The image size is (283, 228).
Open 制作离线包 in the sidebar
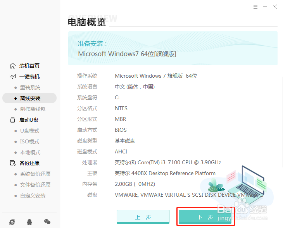click(x=33, y=109)
